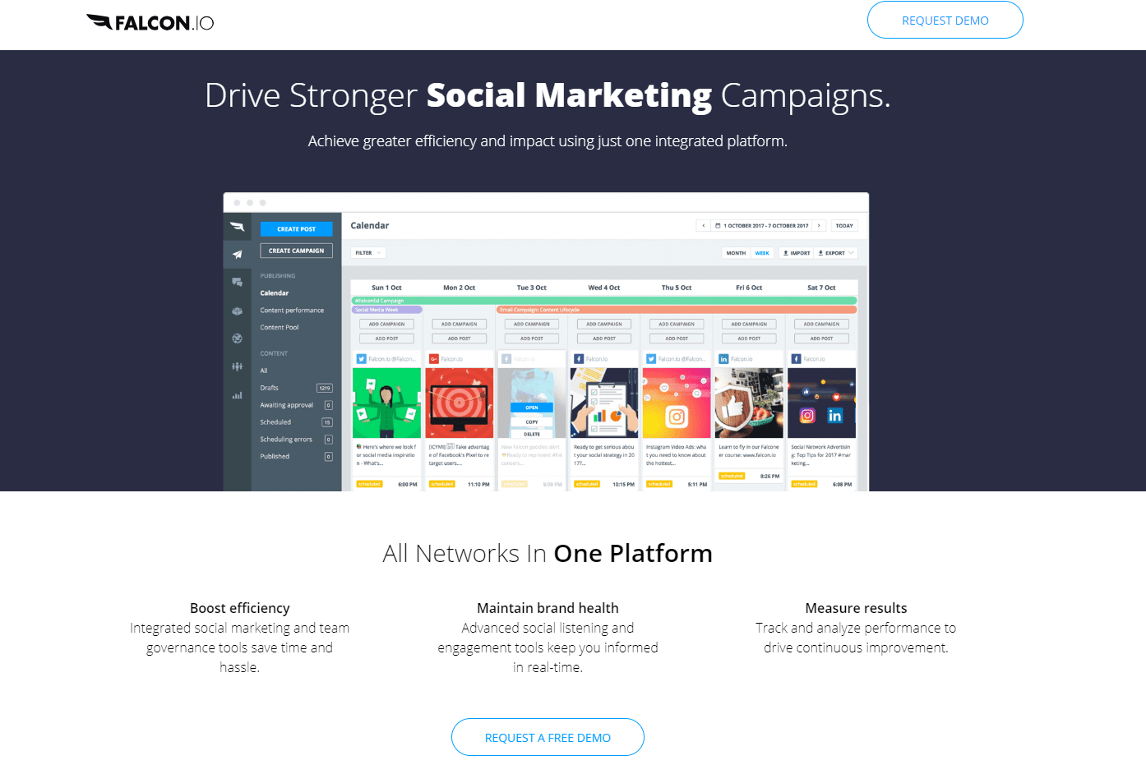1146x774 pixels.
Task: Open the Published content list
Action: coord(296,457)
